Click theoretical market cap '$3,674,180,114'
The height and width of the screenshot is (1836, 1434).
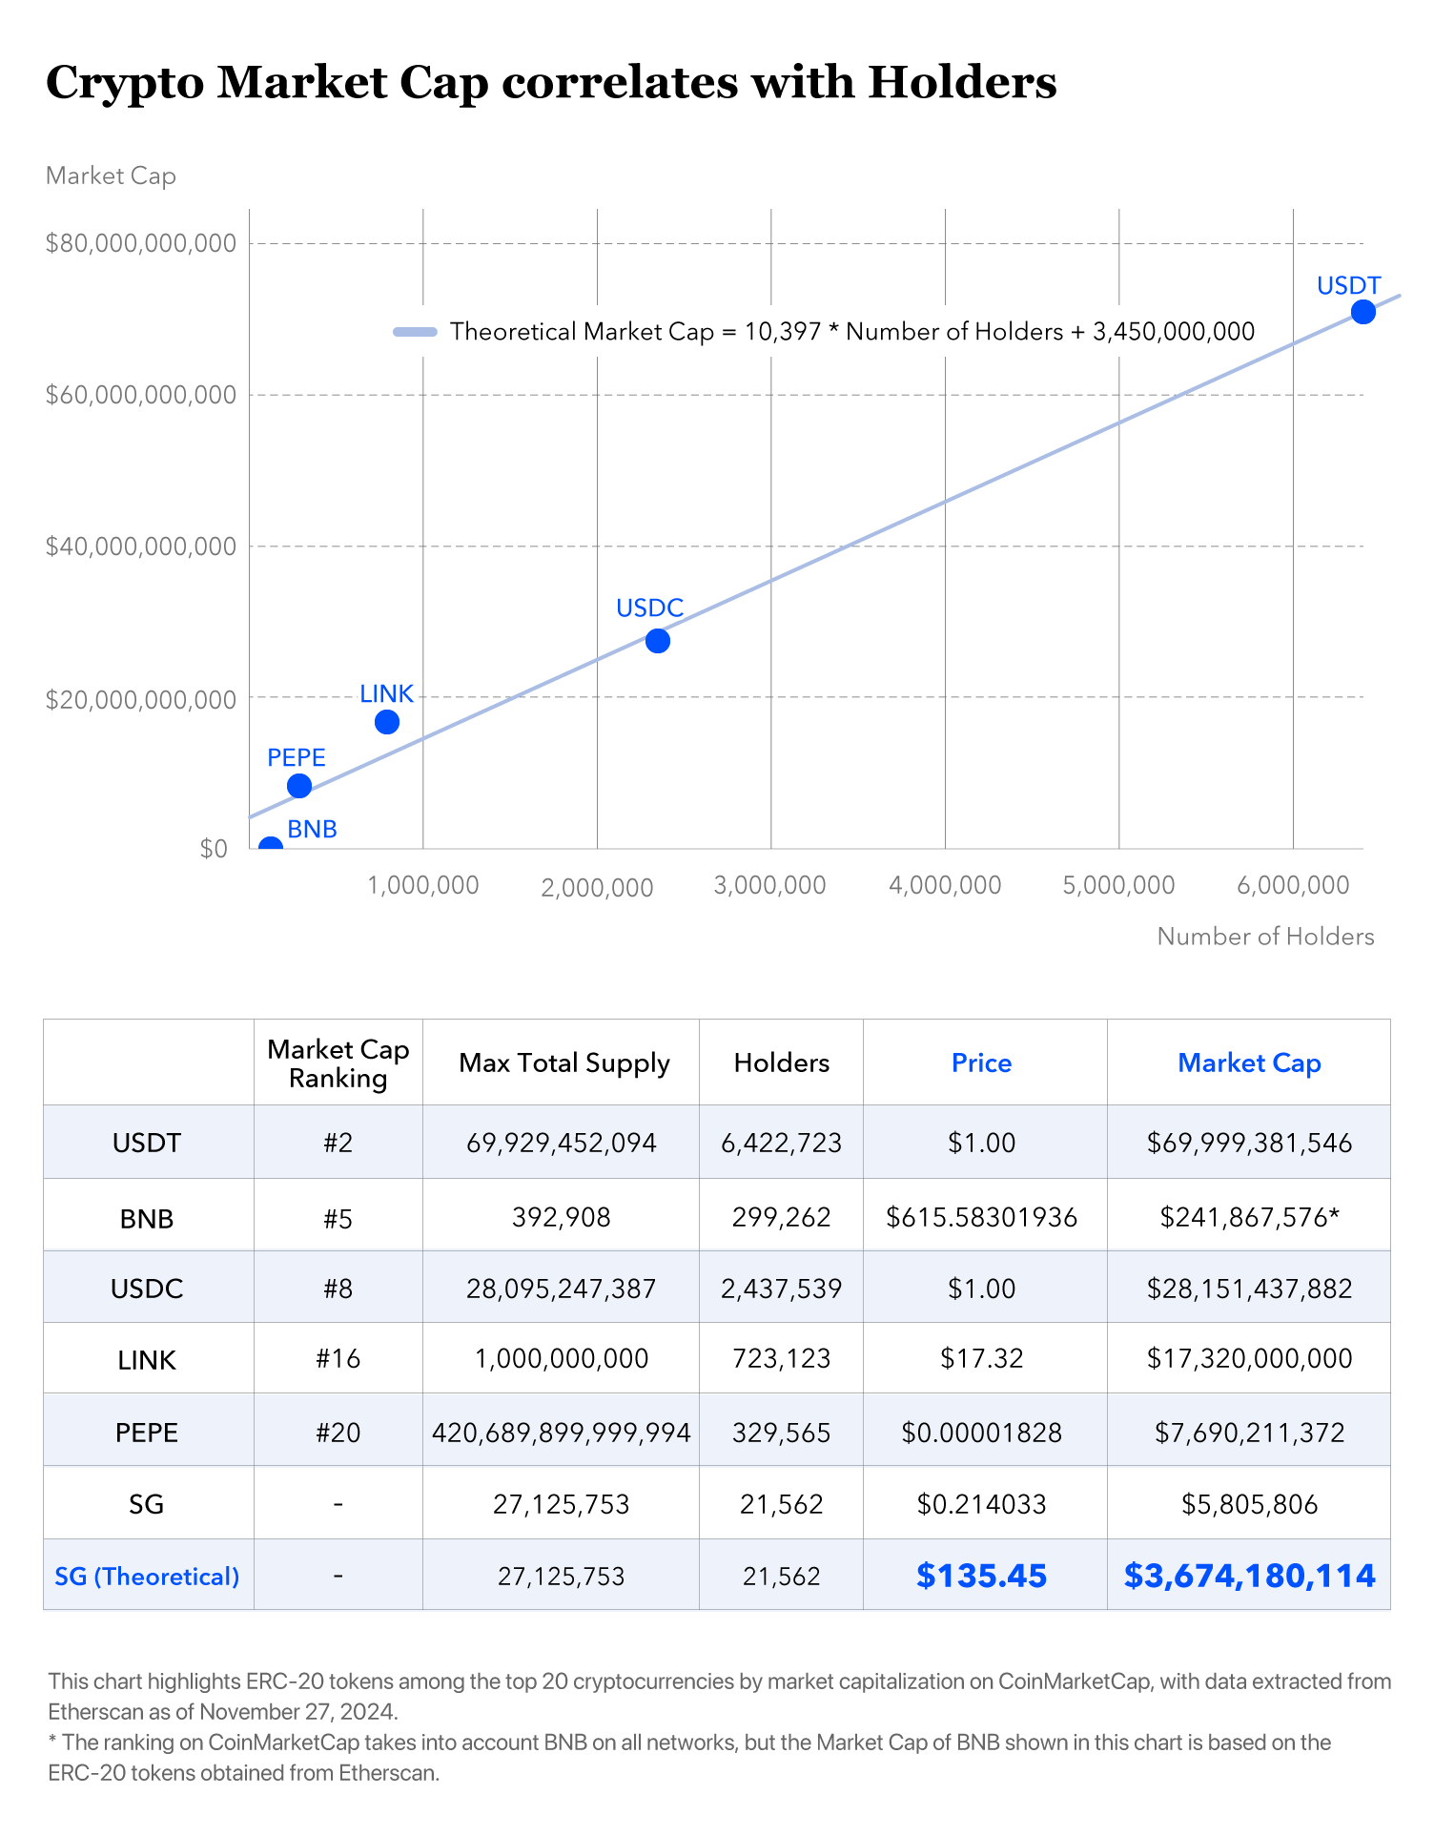pyautogui.click(x=1249, y=1577)
